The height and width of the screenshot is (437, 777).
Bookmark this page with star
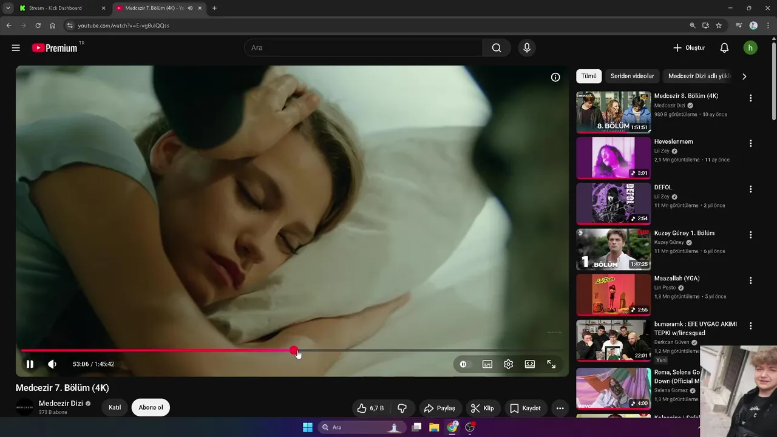pyautogui.click(x=719, y=25)
